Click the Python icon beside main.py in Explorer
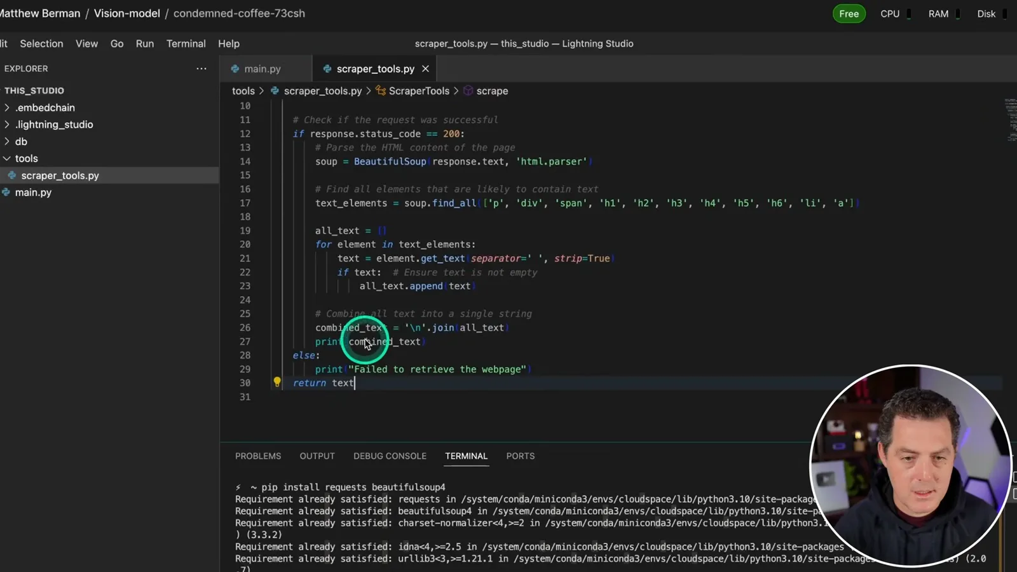 click(6, 192)
